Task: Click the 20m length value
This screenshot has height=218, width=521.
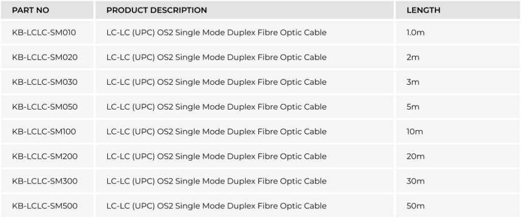Action: coord(415,157)
